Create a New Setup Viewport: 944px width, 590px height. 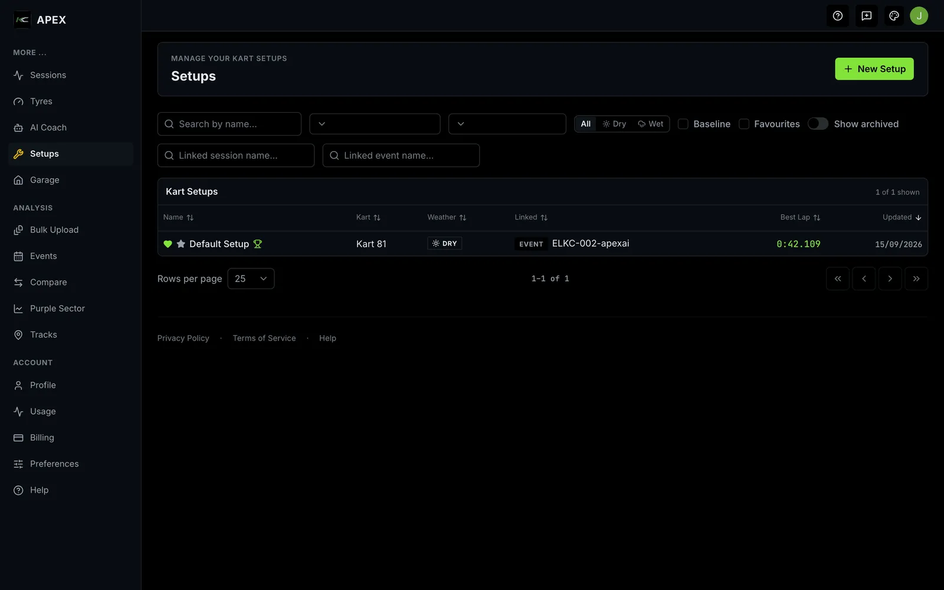(874, 69)
